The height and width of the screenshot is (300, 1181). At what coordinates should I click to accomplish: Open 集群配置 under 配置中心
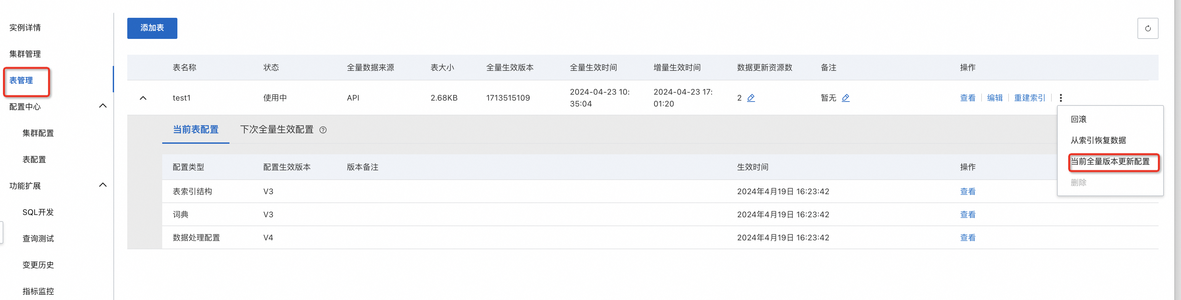pyautogui.click(x=38, y=133)
